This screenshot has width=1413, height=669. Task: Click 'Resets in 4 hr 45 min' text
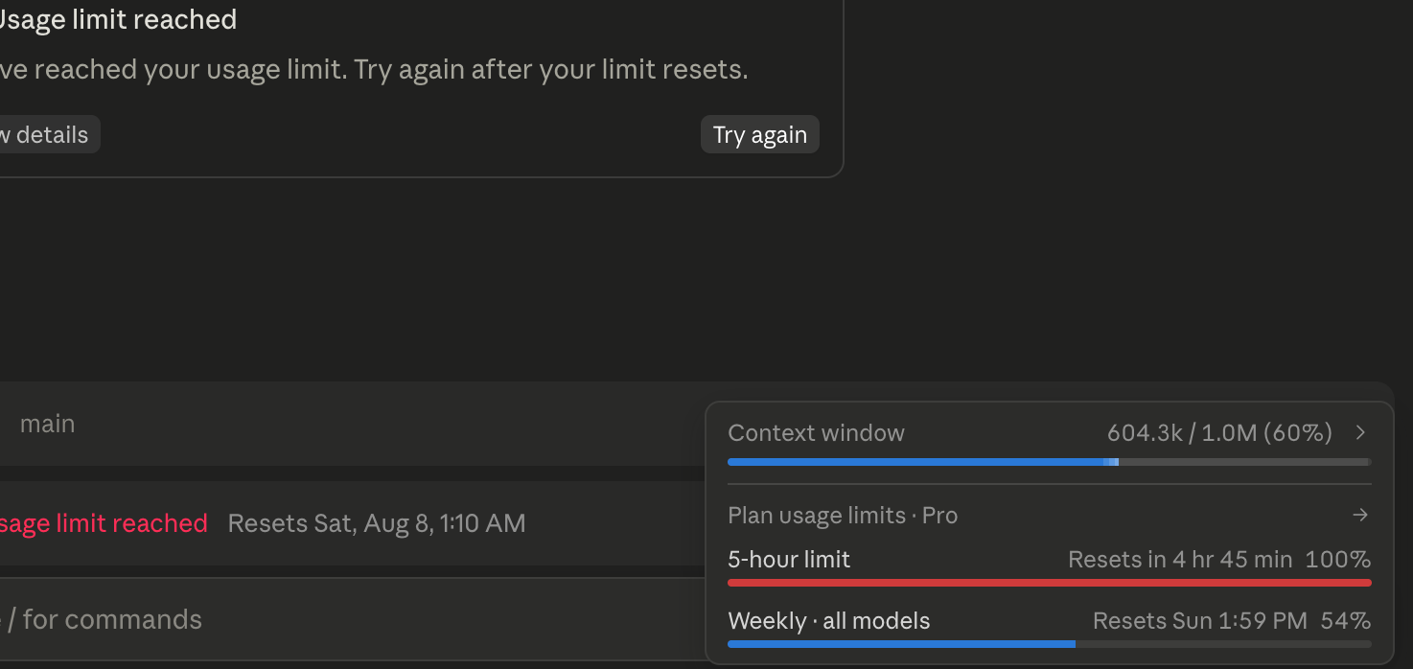(1180, 560)
